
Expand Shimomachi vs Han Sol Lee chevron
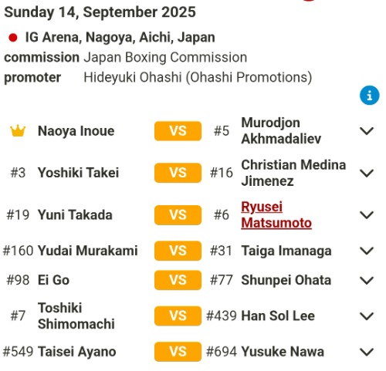[367, 316]
